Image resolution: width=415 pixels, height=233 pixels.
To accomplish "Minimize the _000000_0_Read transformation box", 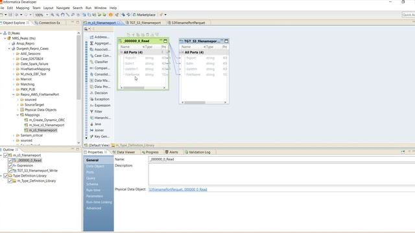I will [x=161, y=41].
